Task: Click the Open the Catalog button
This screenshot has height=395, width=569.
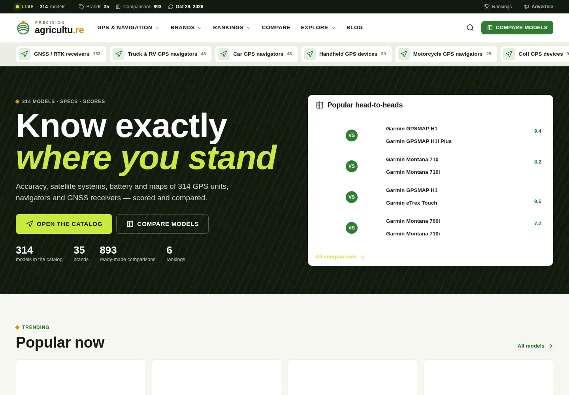Action: point(64,224)
